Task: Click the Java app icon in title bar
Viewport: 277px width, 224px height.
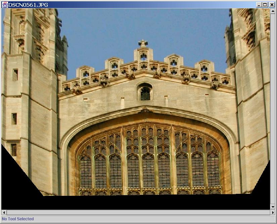Action: click(5, 5)
